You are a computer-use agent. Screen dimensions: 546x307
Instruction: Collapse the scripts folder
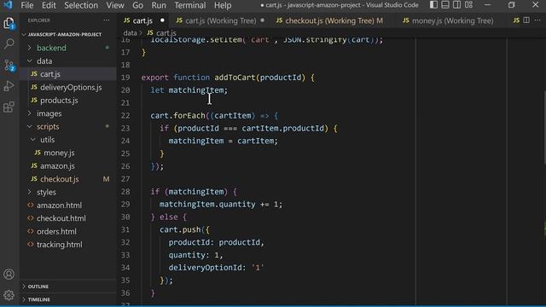pyautogui.click(x=68, y=127)
